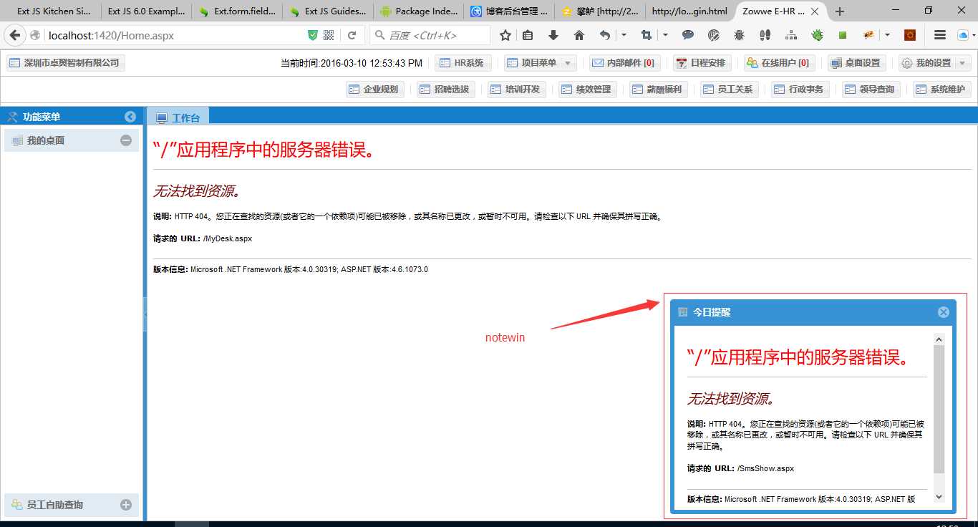Open the 培训开发 module
This screenshot has height=527, width=978.
pos(515,90)
